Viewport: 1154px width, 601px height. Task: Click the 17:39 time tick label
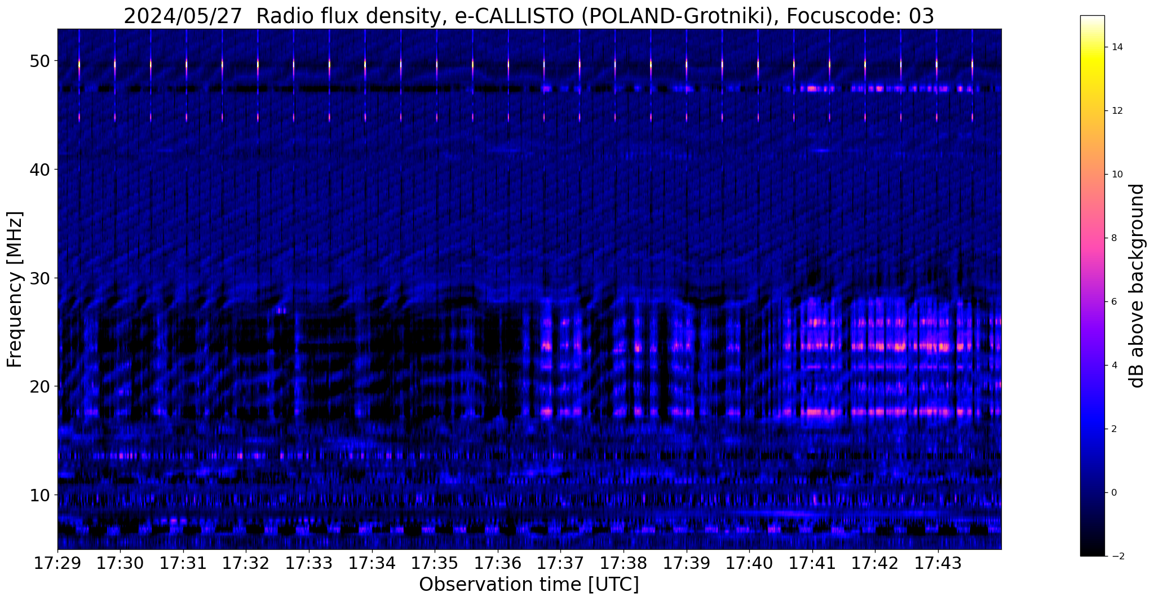[687, 564]
